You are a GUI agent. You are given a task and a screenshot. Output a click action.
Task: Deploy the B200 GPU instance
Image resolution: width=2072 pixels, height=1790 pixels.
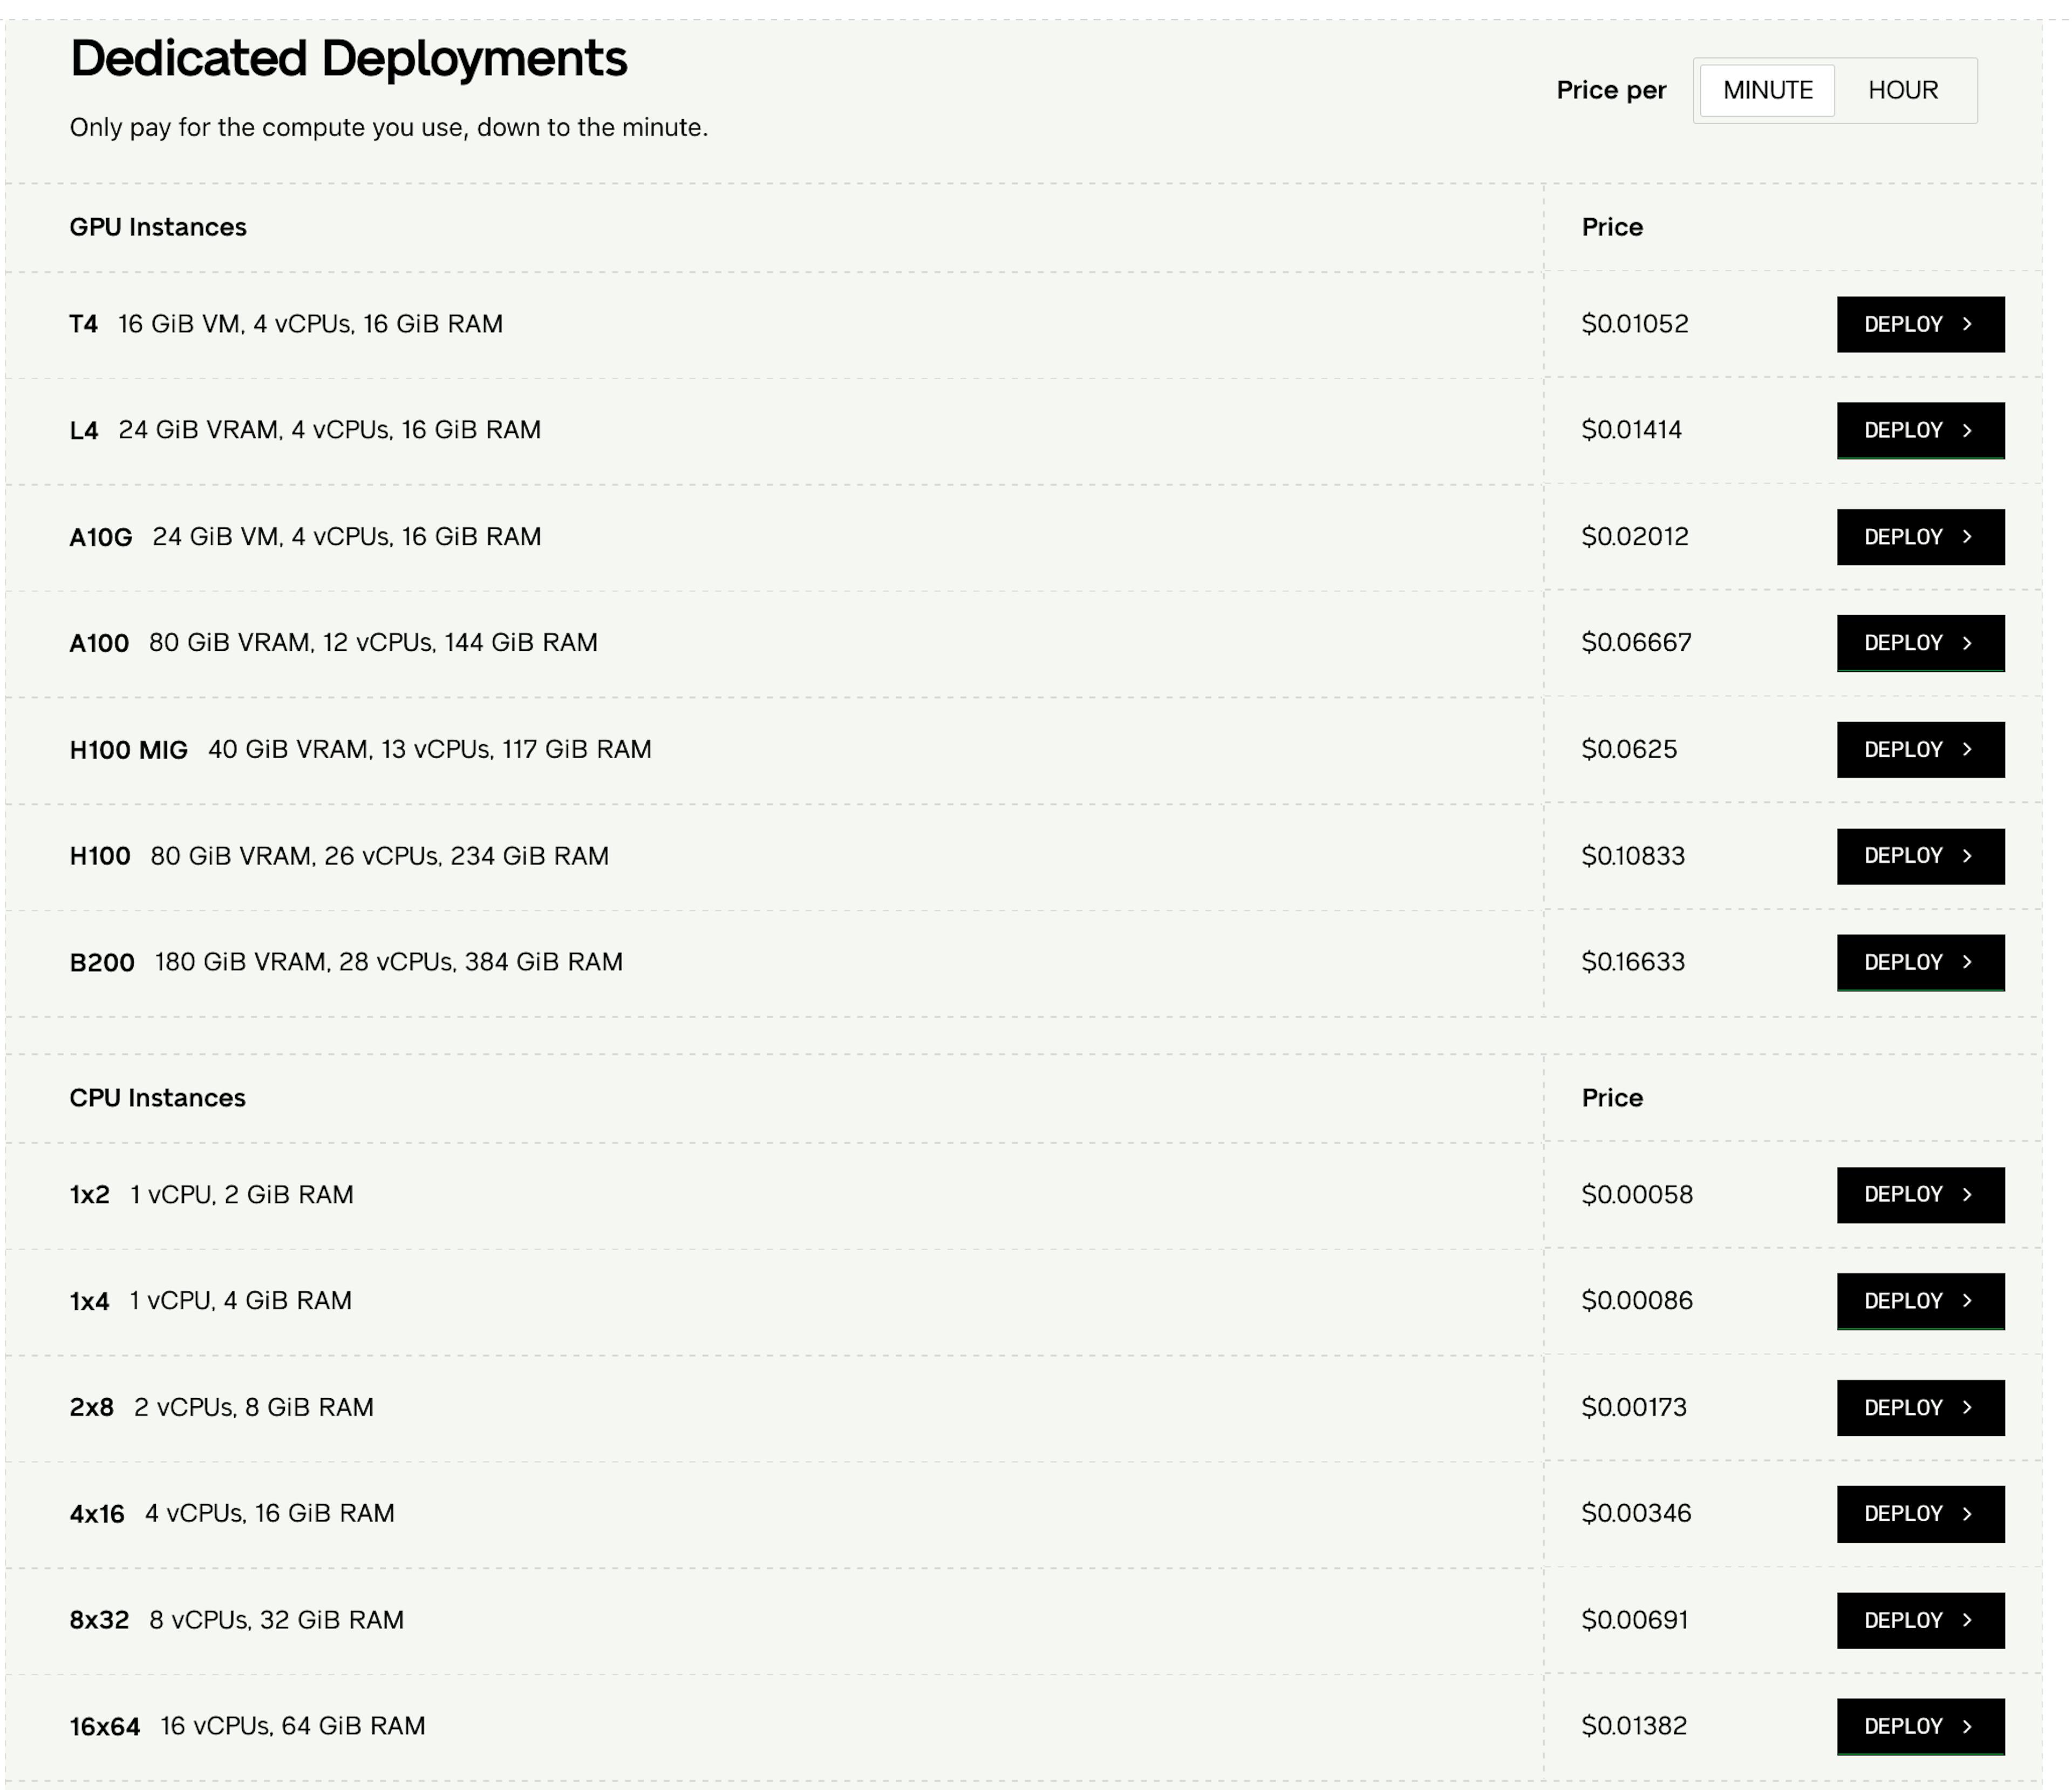(1920, 962)
